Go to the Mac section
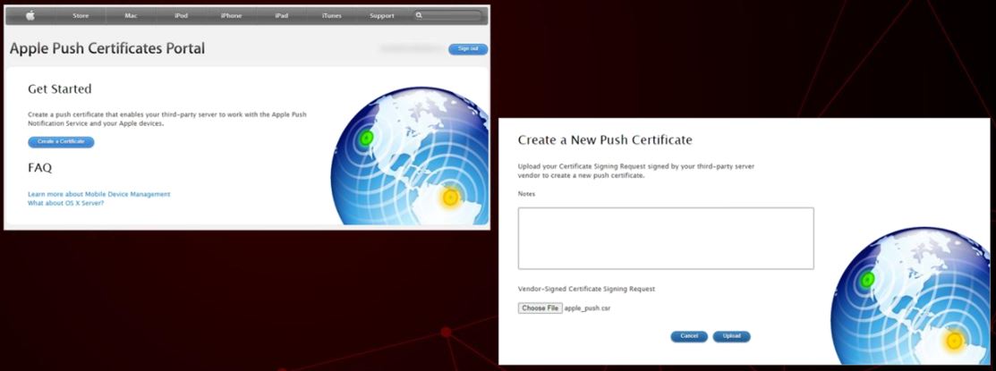Viewport: 996px width, 371px height. 131,15
